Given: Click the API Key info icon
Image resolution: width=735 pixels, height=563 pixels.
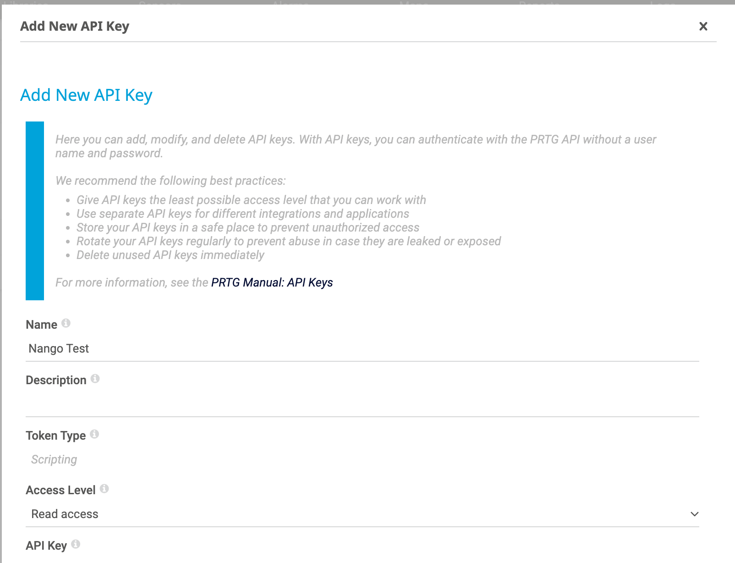Looking at the screenshot, I should [76, 544].
